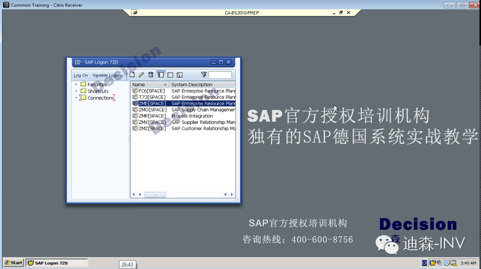Open the Windows Start menu
The width and height of the screenshot is (481, 269).
14,263
